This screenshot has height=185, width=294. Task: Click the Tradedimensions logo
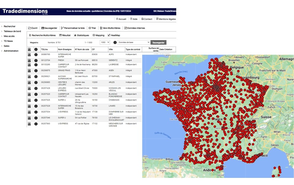[25, 11]
